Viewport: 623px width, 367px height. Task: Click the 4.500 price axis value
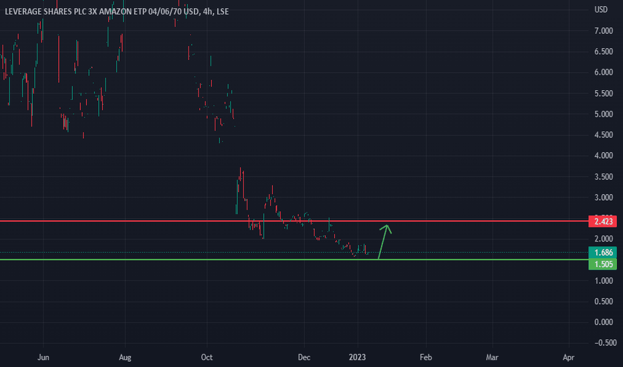point(604,135)
